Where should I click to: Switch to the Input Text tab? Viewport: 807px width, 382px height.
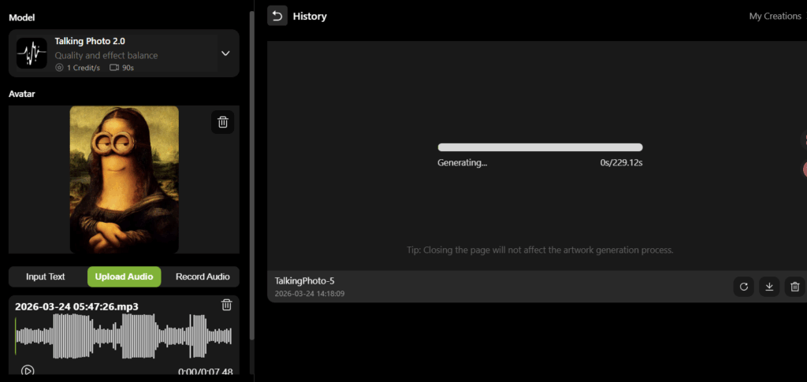pos(45,276)
